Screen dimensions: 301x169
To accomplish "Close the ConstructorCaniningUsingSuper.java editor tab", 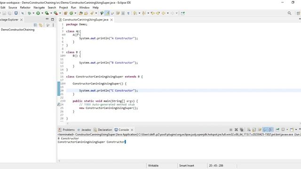I will coord(111,20).
